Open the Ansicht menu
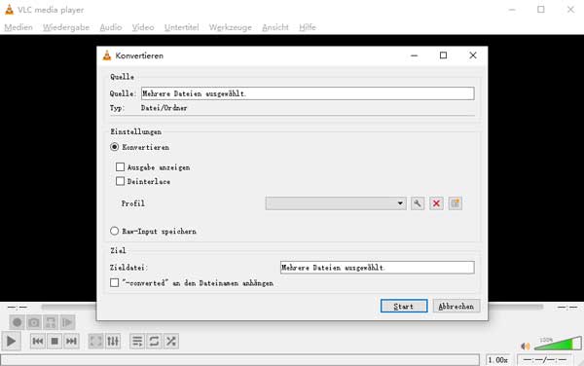This screenshot has height=366, width=584. [x=275, y=27]
